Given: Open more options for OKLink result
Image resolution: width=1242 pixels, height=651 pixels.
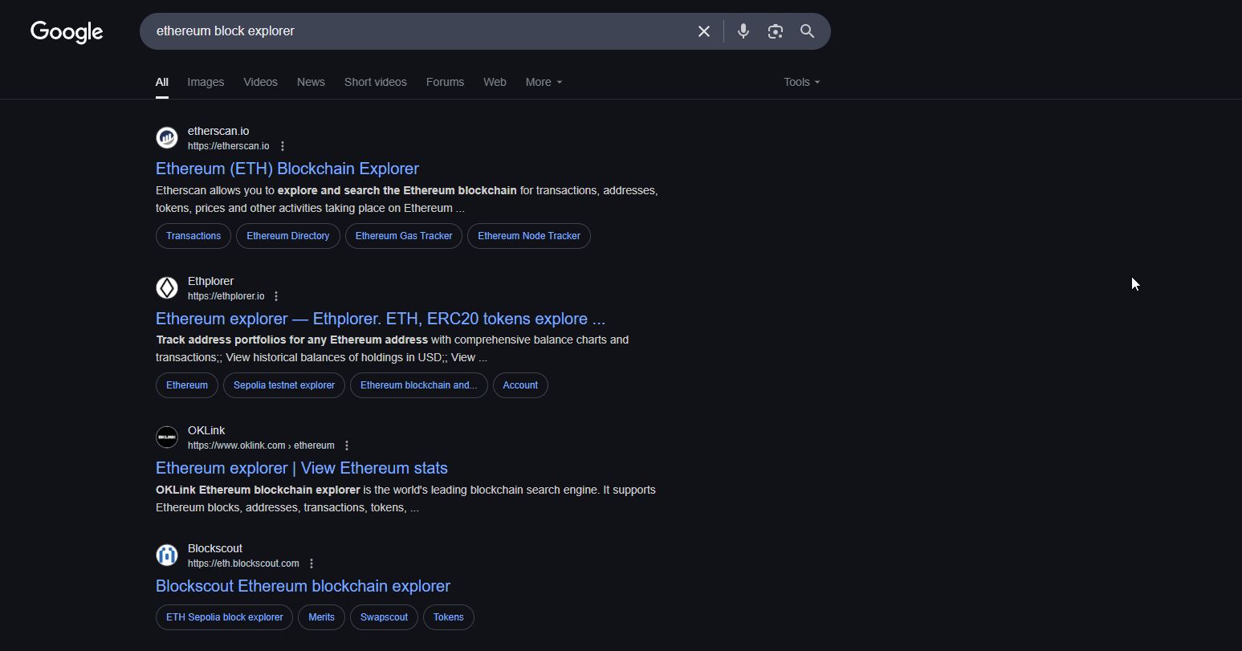Looking at the screenshot, I should (347, 446).
